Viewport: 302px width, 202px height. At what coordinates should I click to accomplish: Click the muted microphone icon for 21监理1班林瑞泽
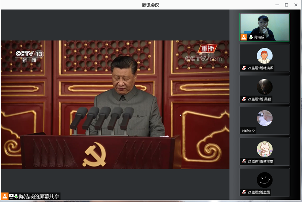tap(244, 68)
